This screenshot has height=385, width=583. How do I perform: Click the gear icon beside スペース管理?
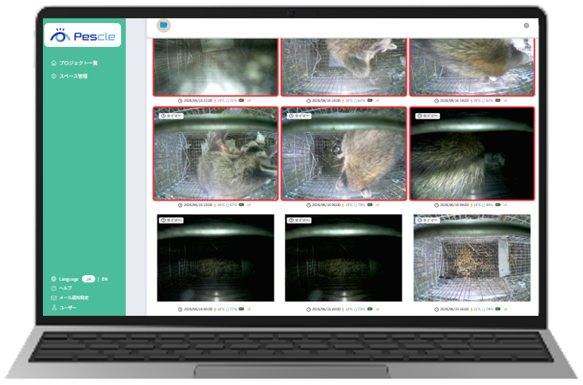[53, 76]
